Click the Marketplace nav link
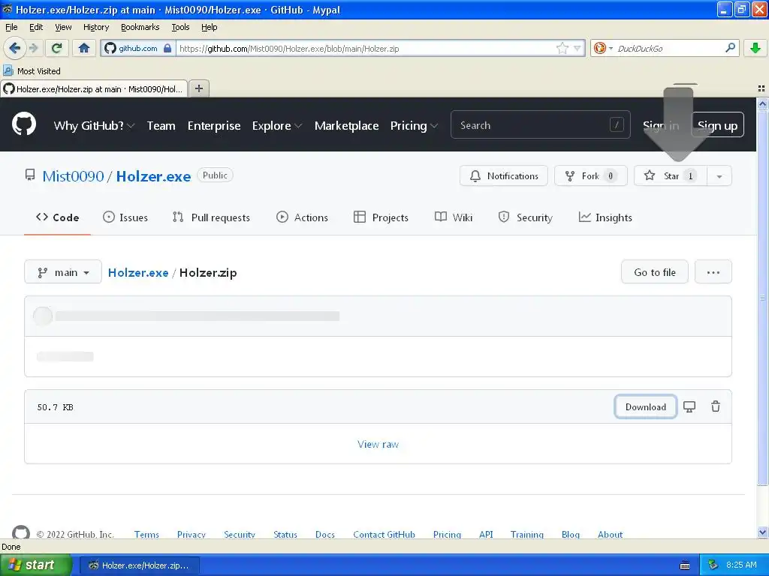Screen dimensions: 769x576 pos(347,126)
